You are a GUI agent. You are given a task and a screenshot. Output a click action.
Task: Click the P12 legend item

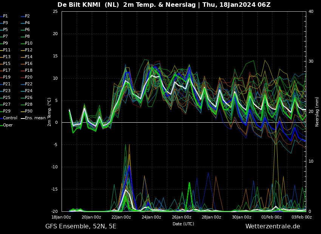click(x=26, y=50)
